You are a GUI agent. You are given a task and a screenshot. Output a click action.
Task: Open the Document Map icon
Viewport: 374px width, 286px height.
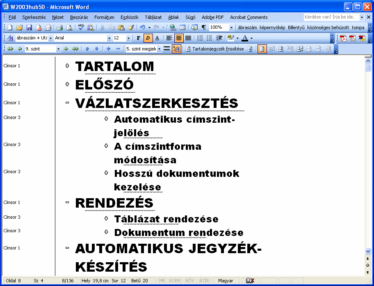click(x=194, y=27)
